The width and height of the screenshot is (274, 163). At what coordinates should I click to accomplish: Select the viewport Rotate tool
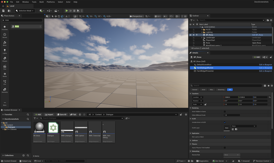[59, 16]
